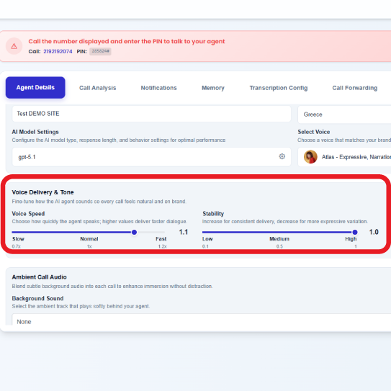391x391 pixels.
Task: Click the Ambient Call Audio heading
Action: pos(39,277)
